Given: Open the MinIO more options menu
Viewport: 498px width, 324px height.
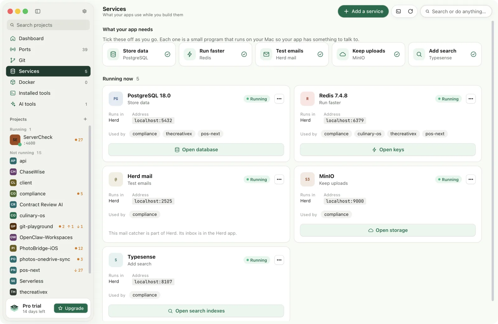Looking at the screenshot, I should pyautogui.click(x=471, y=179).
